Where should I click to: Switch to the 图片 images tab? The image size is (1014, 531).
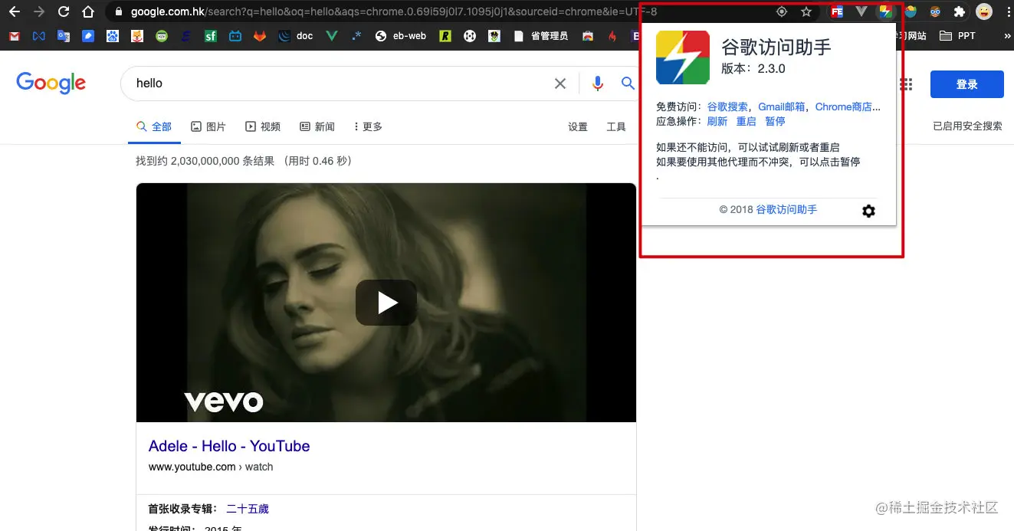pos(208,126)
